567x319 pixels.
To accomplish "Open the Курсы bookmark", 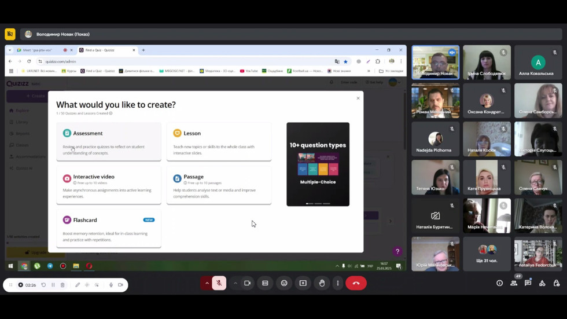I will click(69, 71).
